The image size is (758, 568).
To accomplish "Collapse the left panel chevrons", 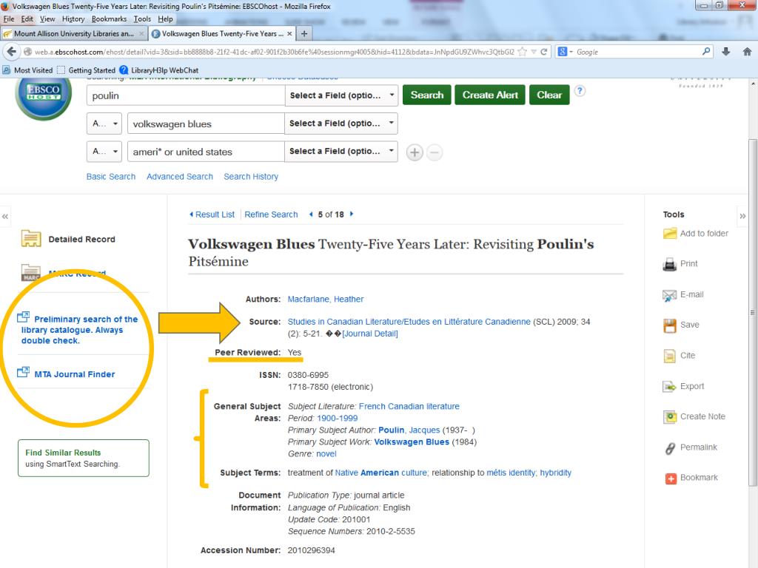I will coord(5,217).
